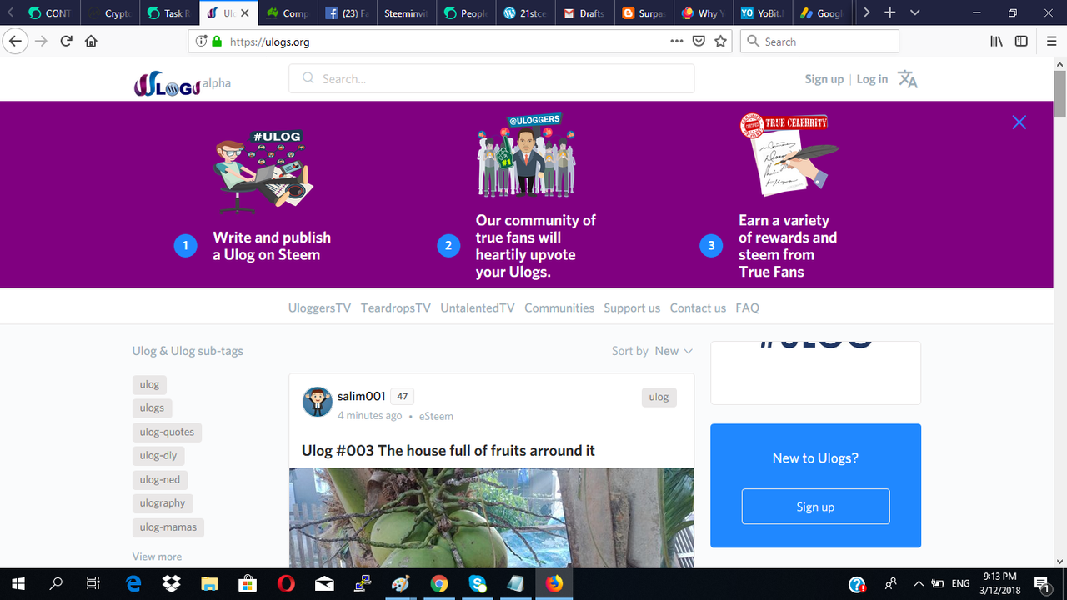Open the TeardropsTV menu item

pyautogui.click(x=396, y=307)
